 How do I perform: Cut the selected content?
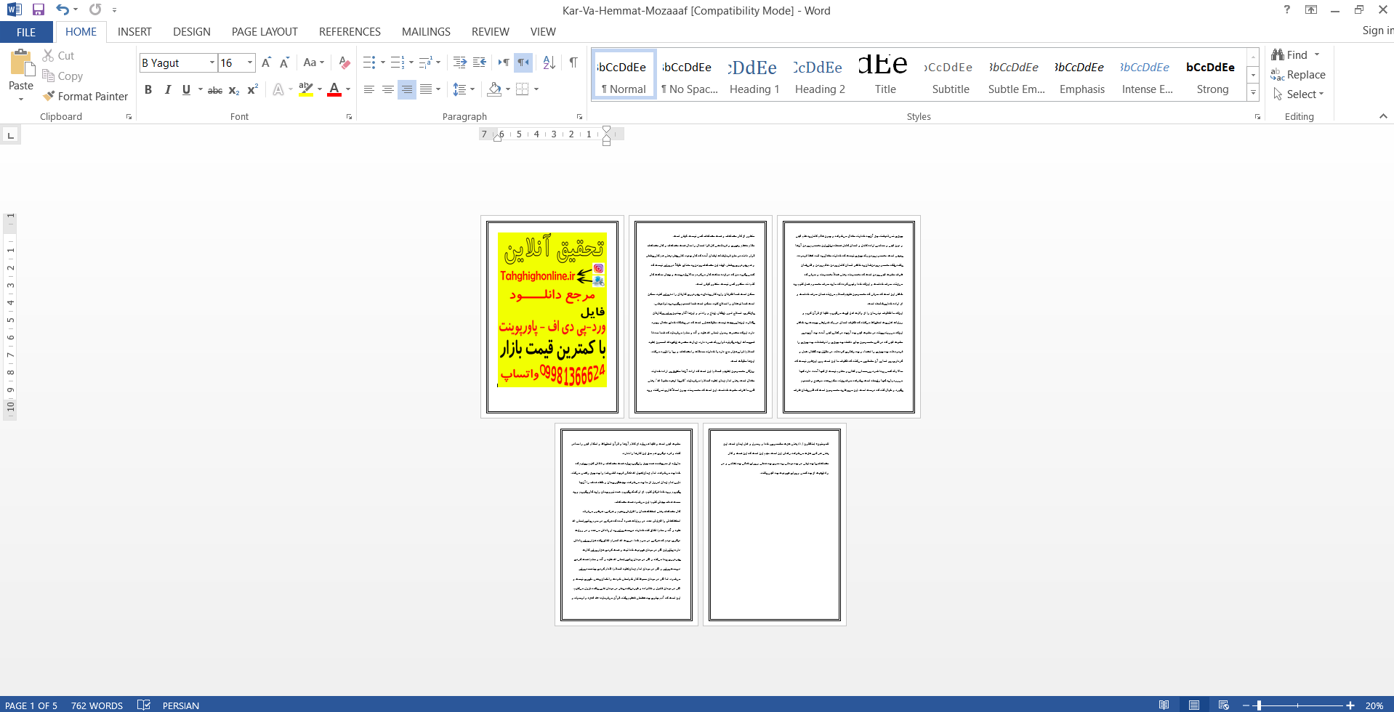(x=58, y=55)
